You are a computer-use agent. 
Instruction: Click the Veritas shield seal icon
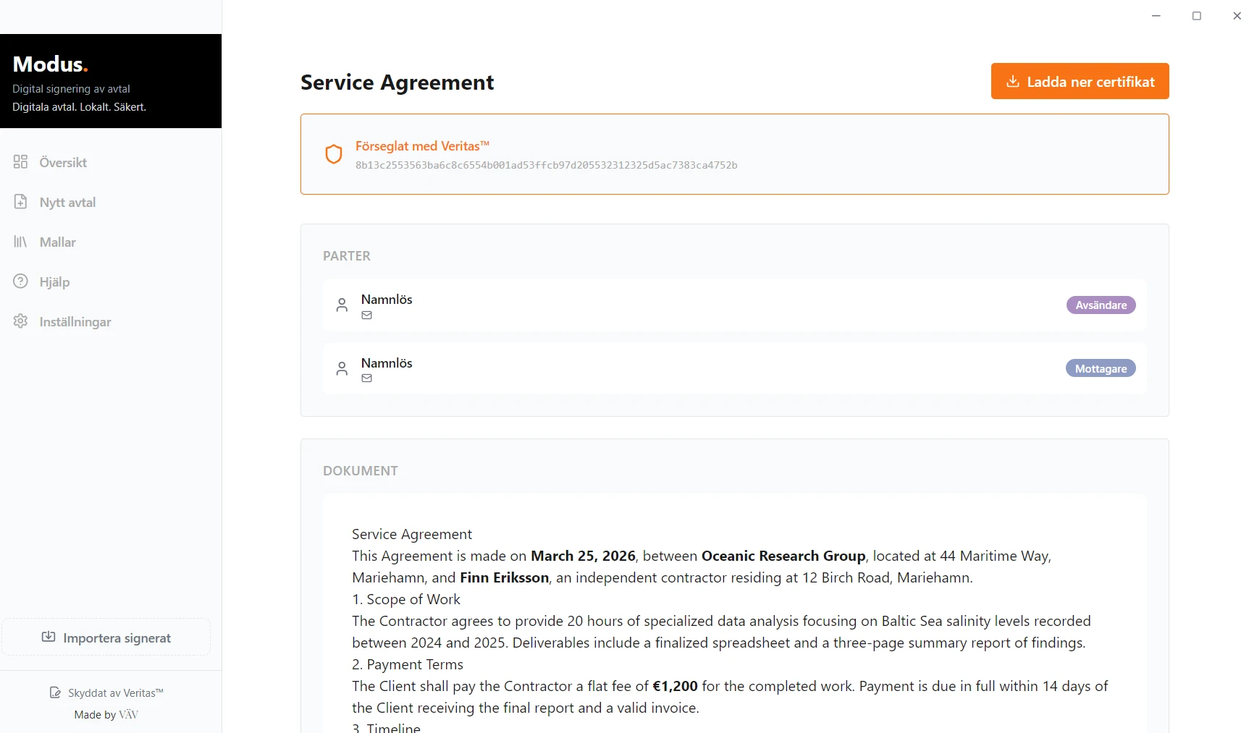tap(334, 154)
